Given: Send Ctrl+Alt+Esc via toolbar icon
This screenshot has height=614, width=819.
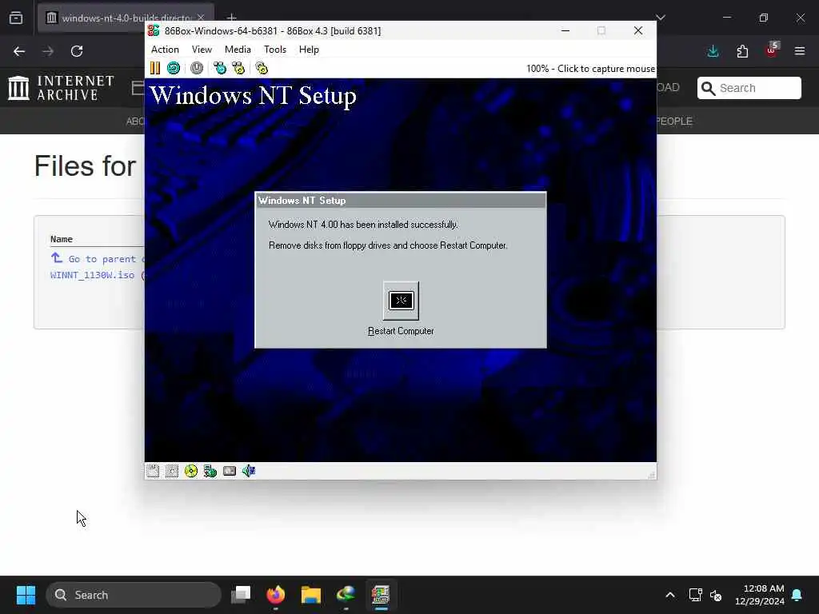Looking at the screenshot, I should [238, 68].
